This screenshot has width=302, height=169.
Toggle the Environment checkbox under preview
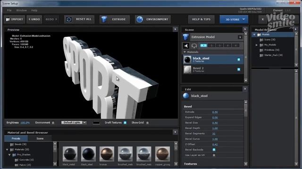53,123
